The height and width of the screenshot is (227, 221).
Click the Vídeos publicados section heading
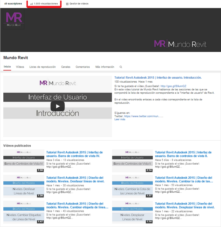17,146
